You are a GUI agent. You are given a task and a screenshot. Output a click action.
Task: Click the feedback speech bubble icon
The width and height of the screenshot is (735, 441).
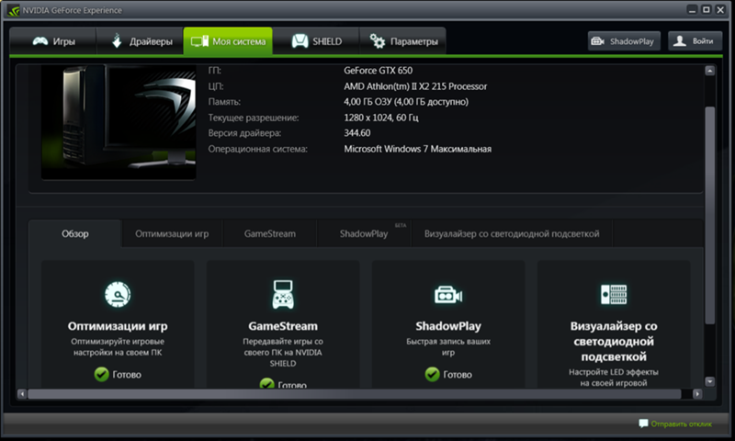click(643, 424)
